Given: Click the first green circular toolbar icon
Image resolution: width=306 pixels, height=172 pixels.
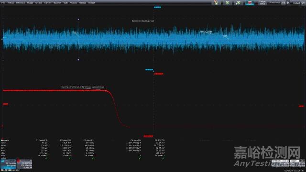Looking at the screenshot, I should (228, 2).
